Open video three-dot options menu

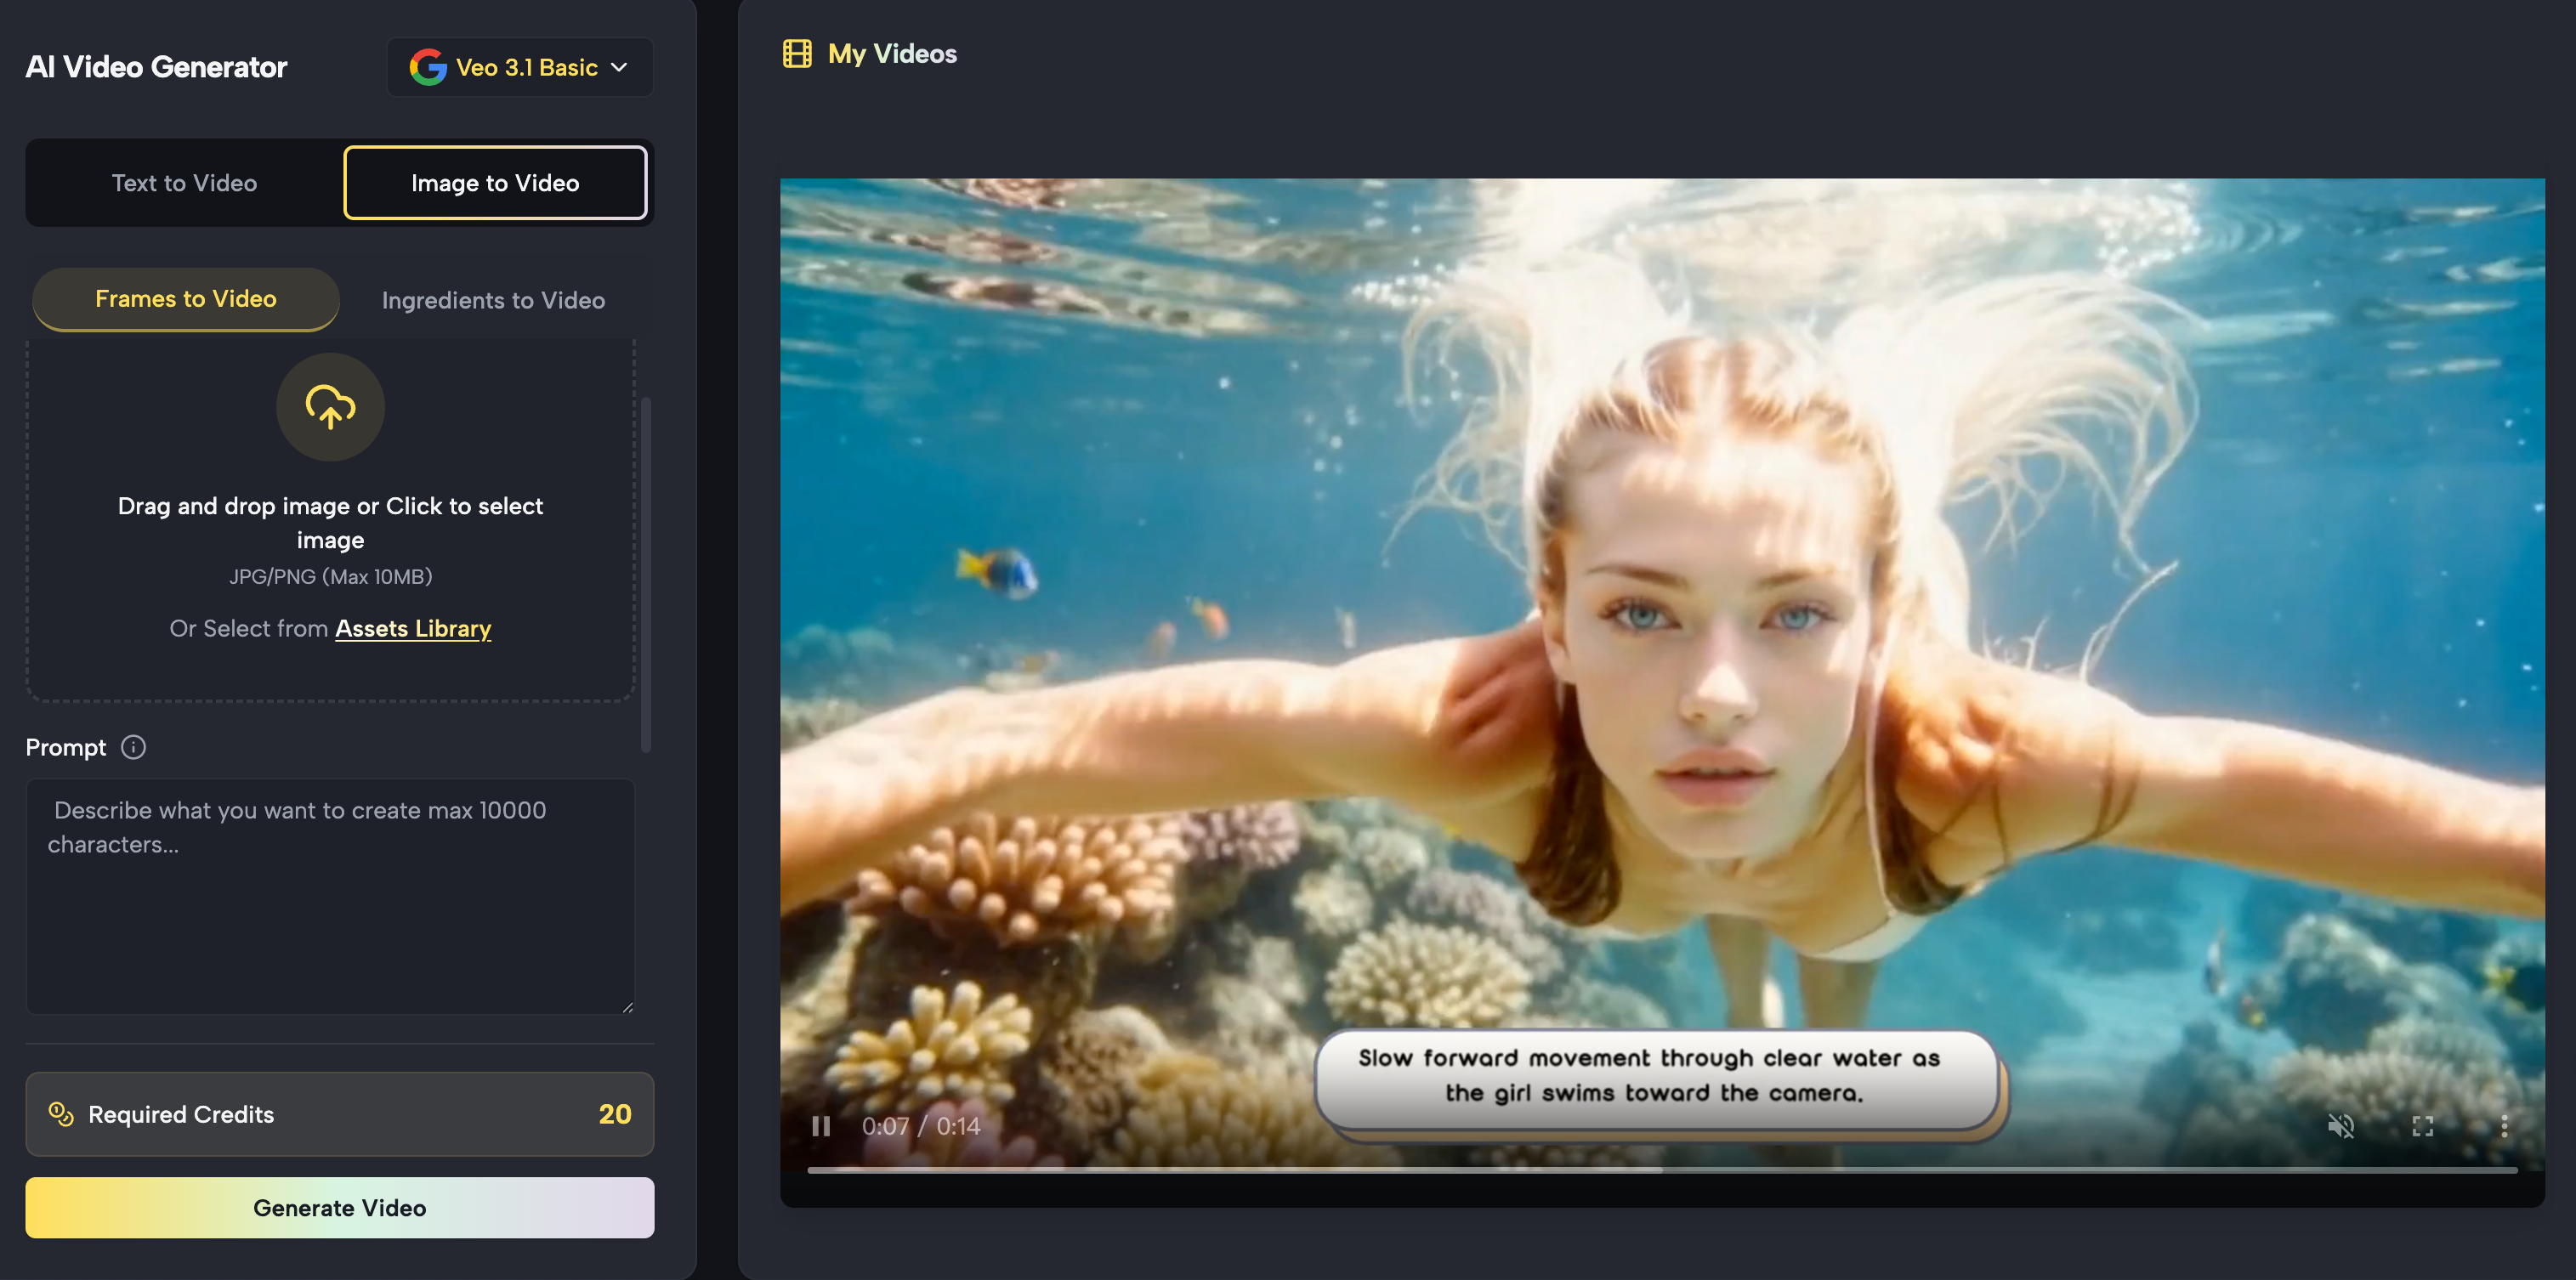(2503, 1126)
